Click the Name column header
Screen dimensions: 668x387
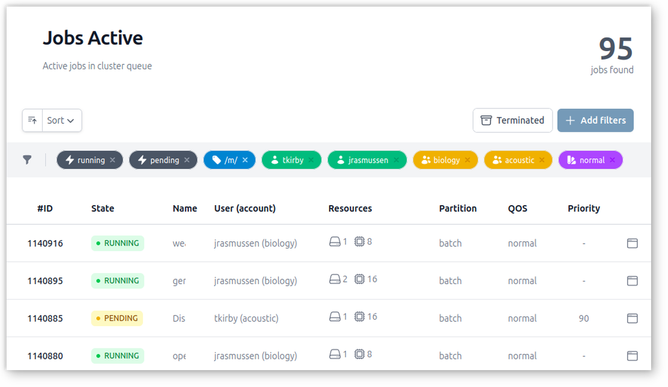pyautogui.click(x=185, y=208)
